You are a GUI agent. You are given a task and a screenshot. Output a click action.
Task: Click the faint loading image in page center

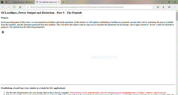point(104,57)
